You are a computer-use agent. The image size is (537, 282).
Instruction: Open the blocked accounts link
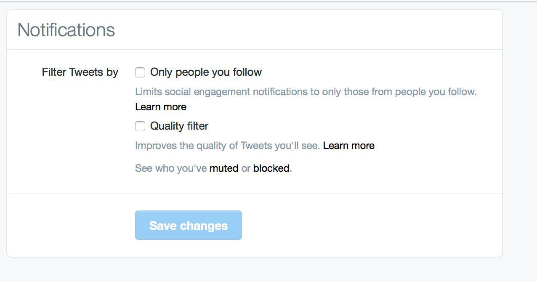click(271, 168)
